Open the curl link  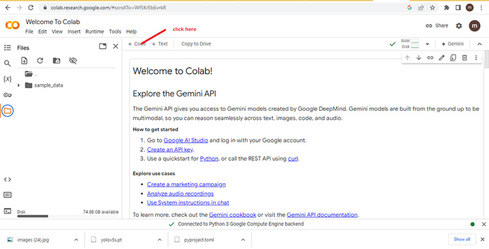293,158
